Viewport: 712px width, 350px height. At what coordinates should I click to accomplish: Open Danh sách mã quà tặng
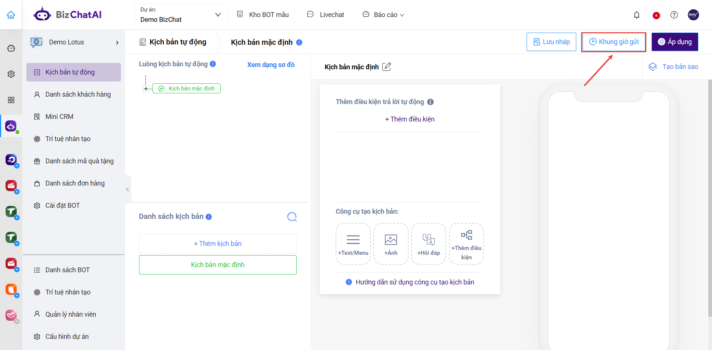[x=73, y=161]
